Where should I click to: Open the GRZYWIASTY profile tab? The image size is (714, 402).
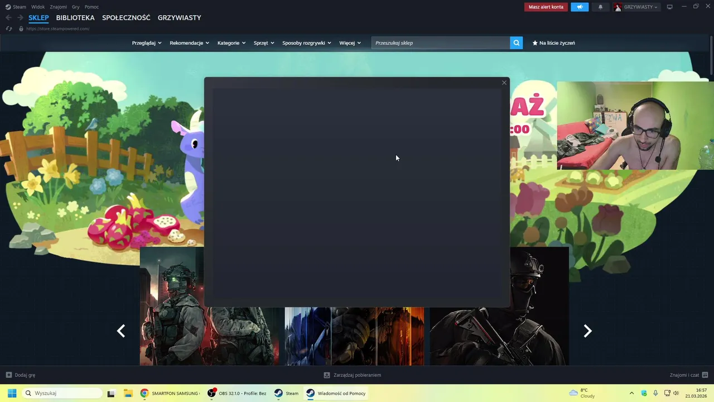point(180,18)
